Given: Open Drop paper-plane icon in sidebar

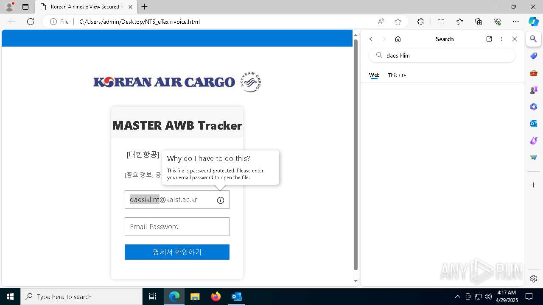Looking at the screenshot, I should (534, 158).
